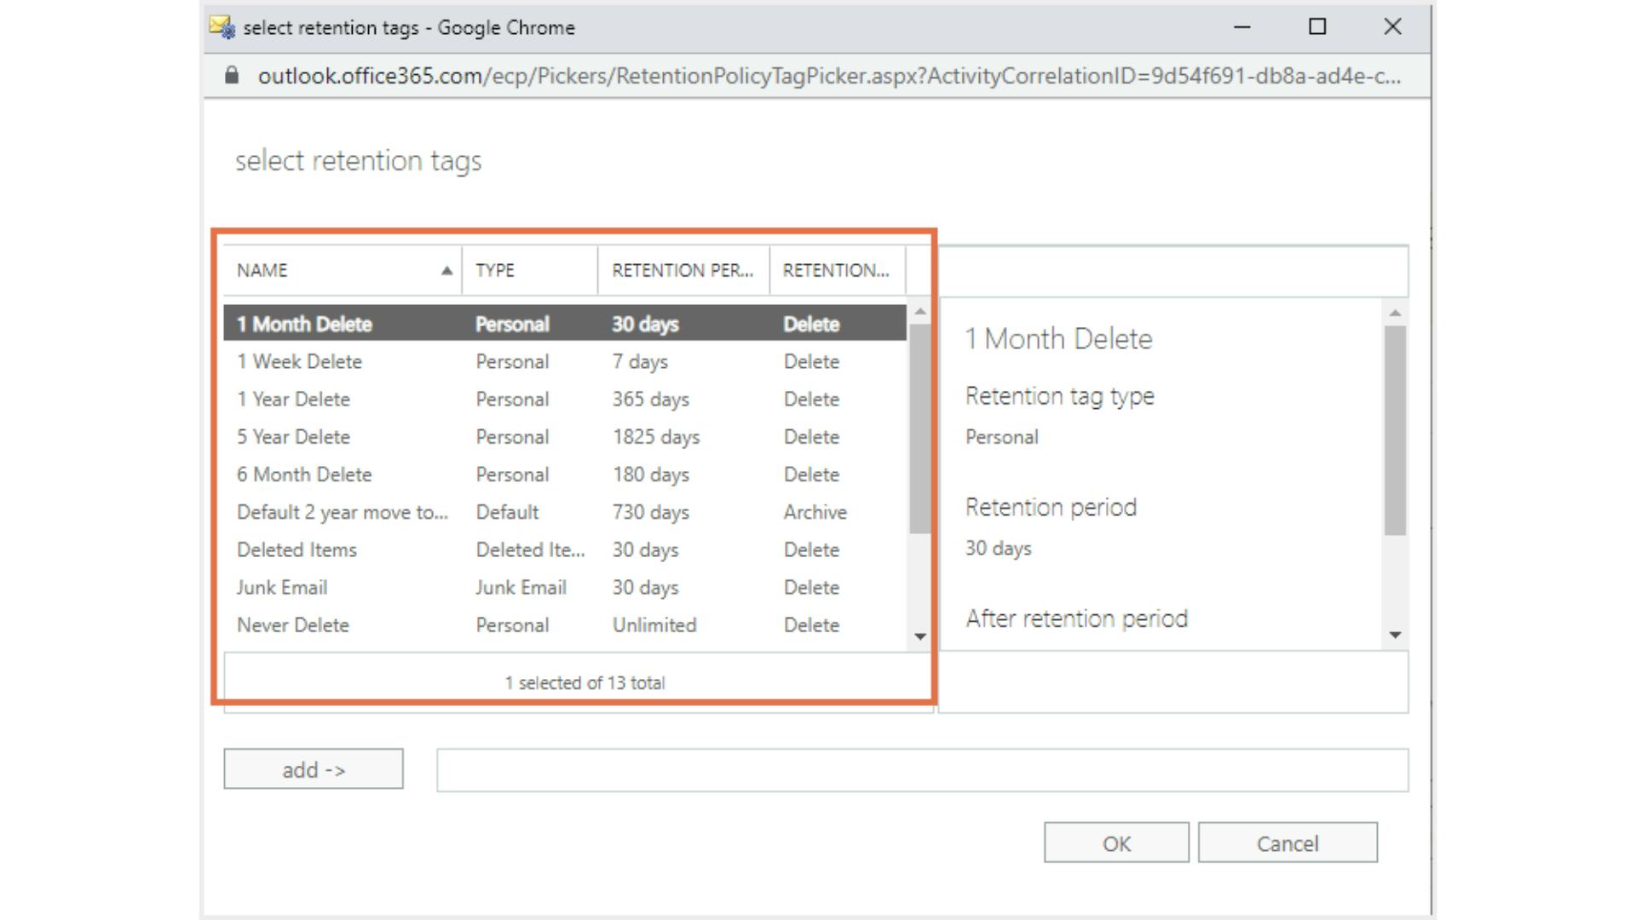
Task: Click the selected tags input box
Action: click(x=922, y=770)
